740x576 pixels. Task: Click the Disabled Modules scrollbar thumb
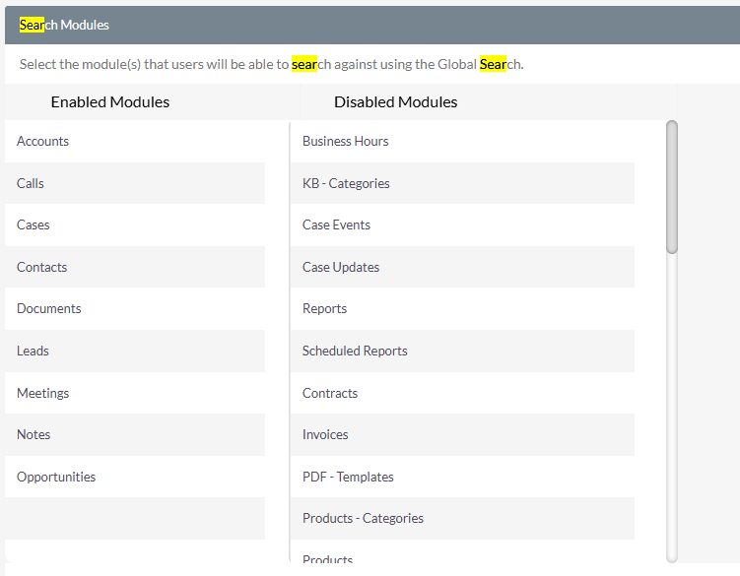[x=672, y=187]
